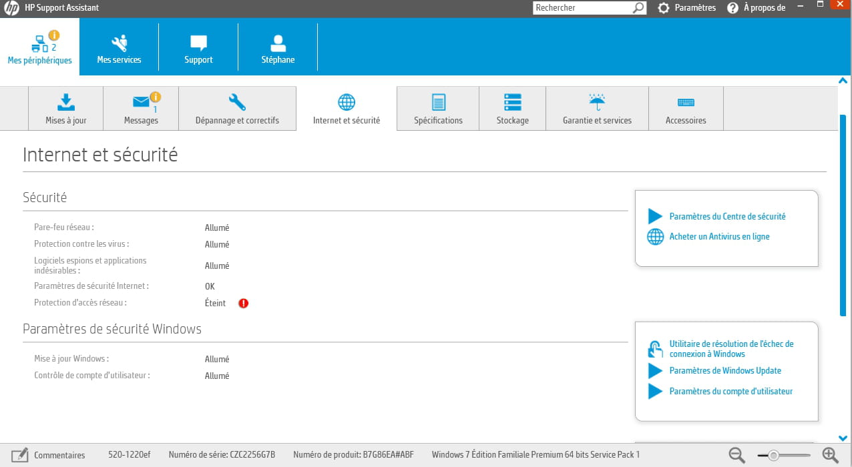Open the Stockage drive icon
The width and height of the screenshot is (852, 467).
(x=512, y=102)
